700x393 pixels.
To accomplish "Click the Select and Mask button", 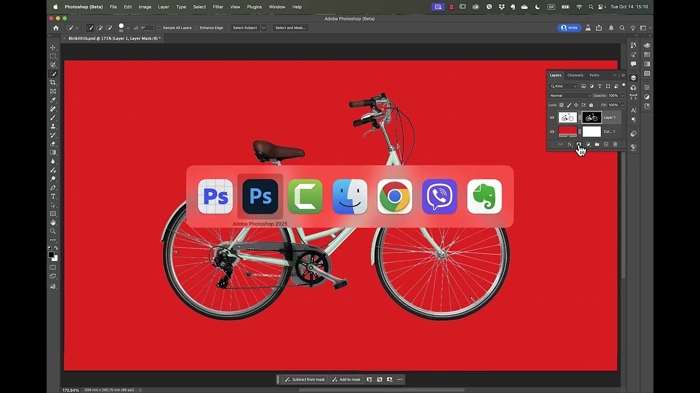I will pos(290,28).
